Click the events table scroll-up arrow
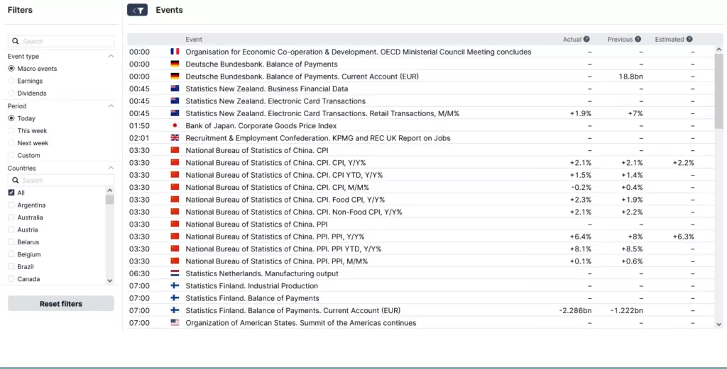Image resolution: width=727 pixels, height=369 pixels. point(719,49)
